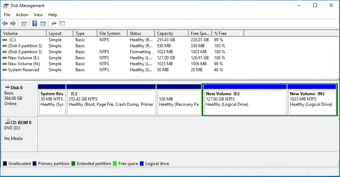Click the Back arrow toolbar icon
The width and height of the screenshot is (340, 177).
(5, 24)
